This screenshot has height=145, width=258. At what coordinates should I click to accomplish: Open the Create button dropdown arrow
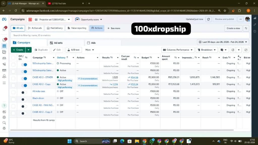click(28, 50)
